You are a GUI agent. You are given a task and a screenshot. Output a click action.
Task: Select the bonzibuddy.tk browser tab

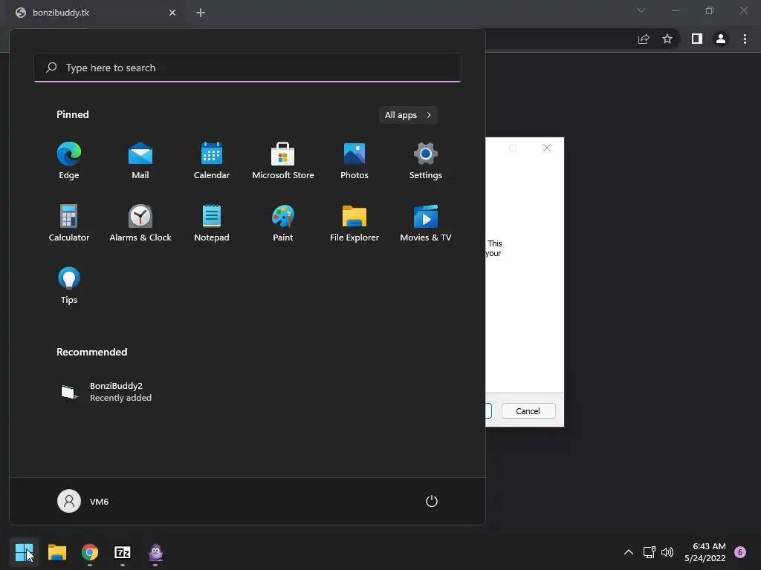[95, 13]
